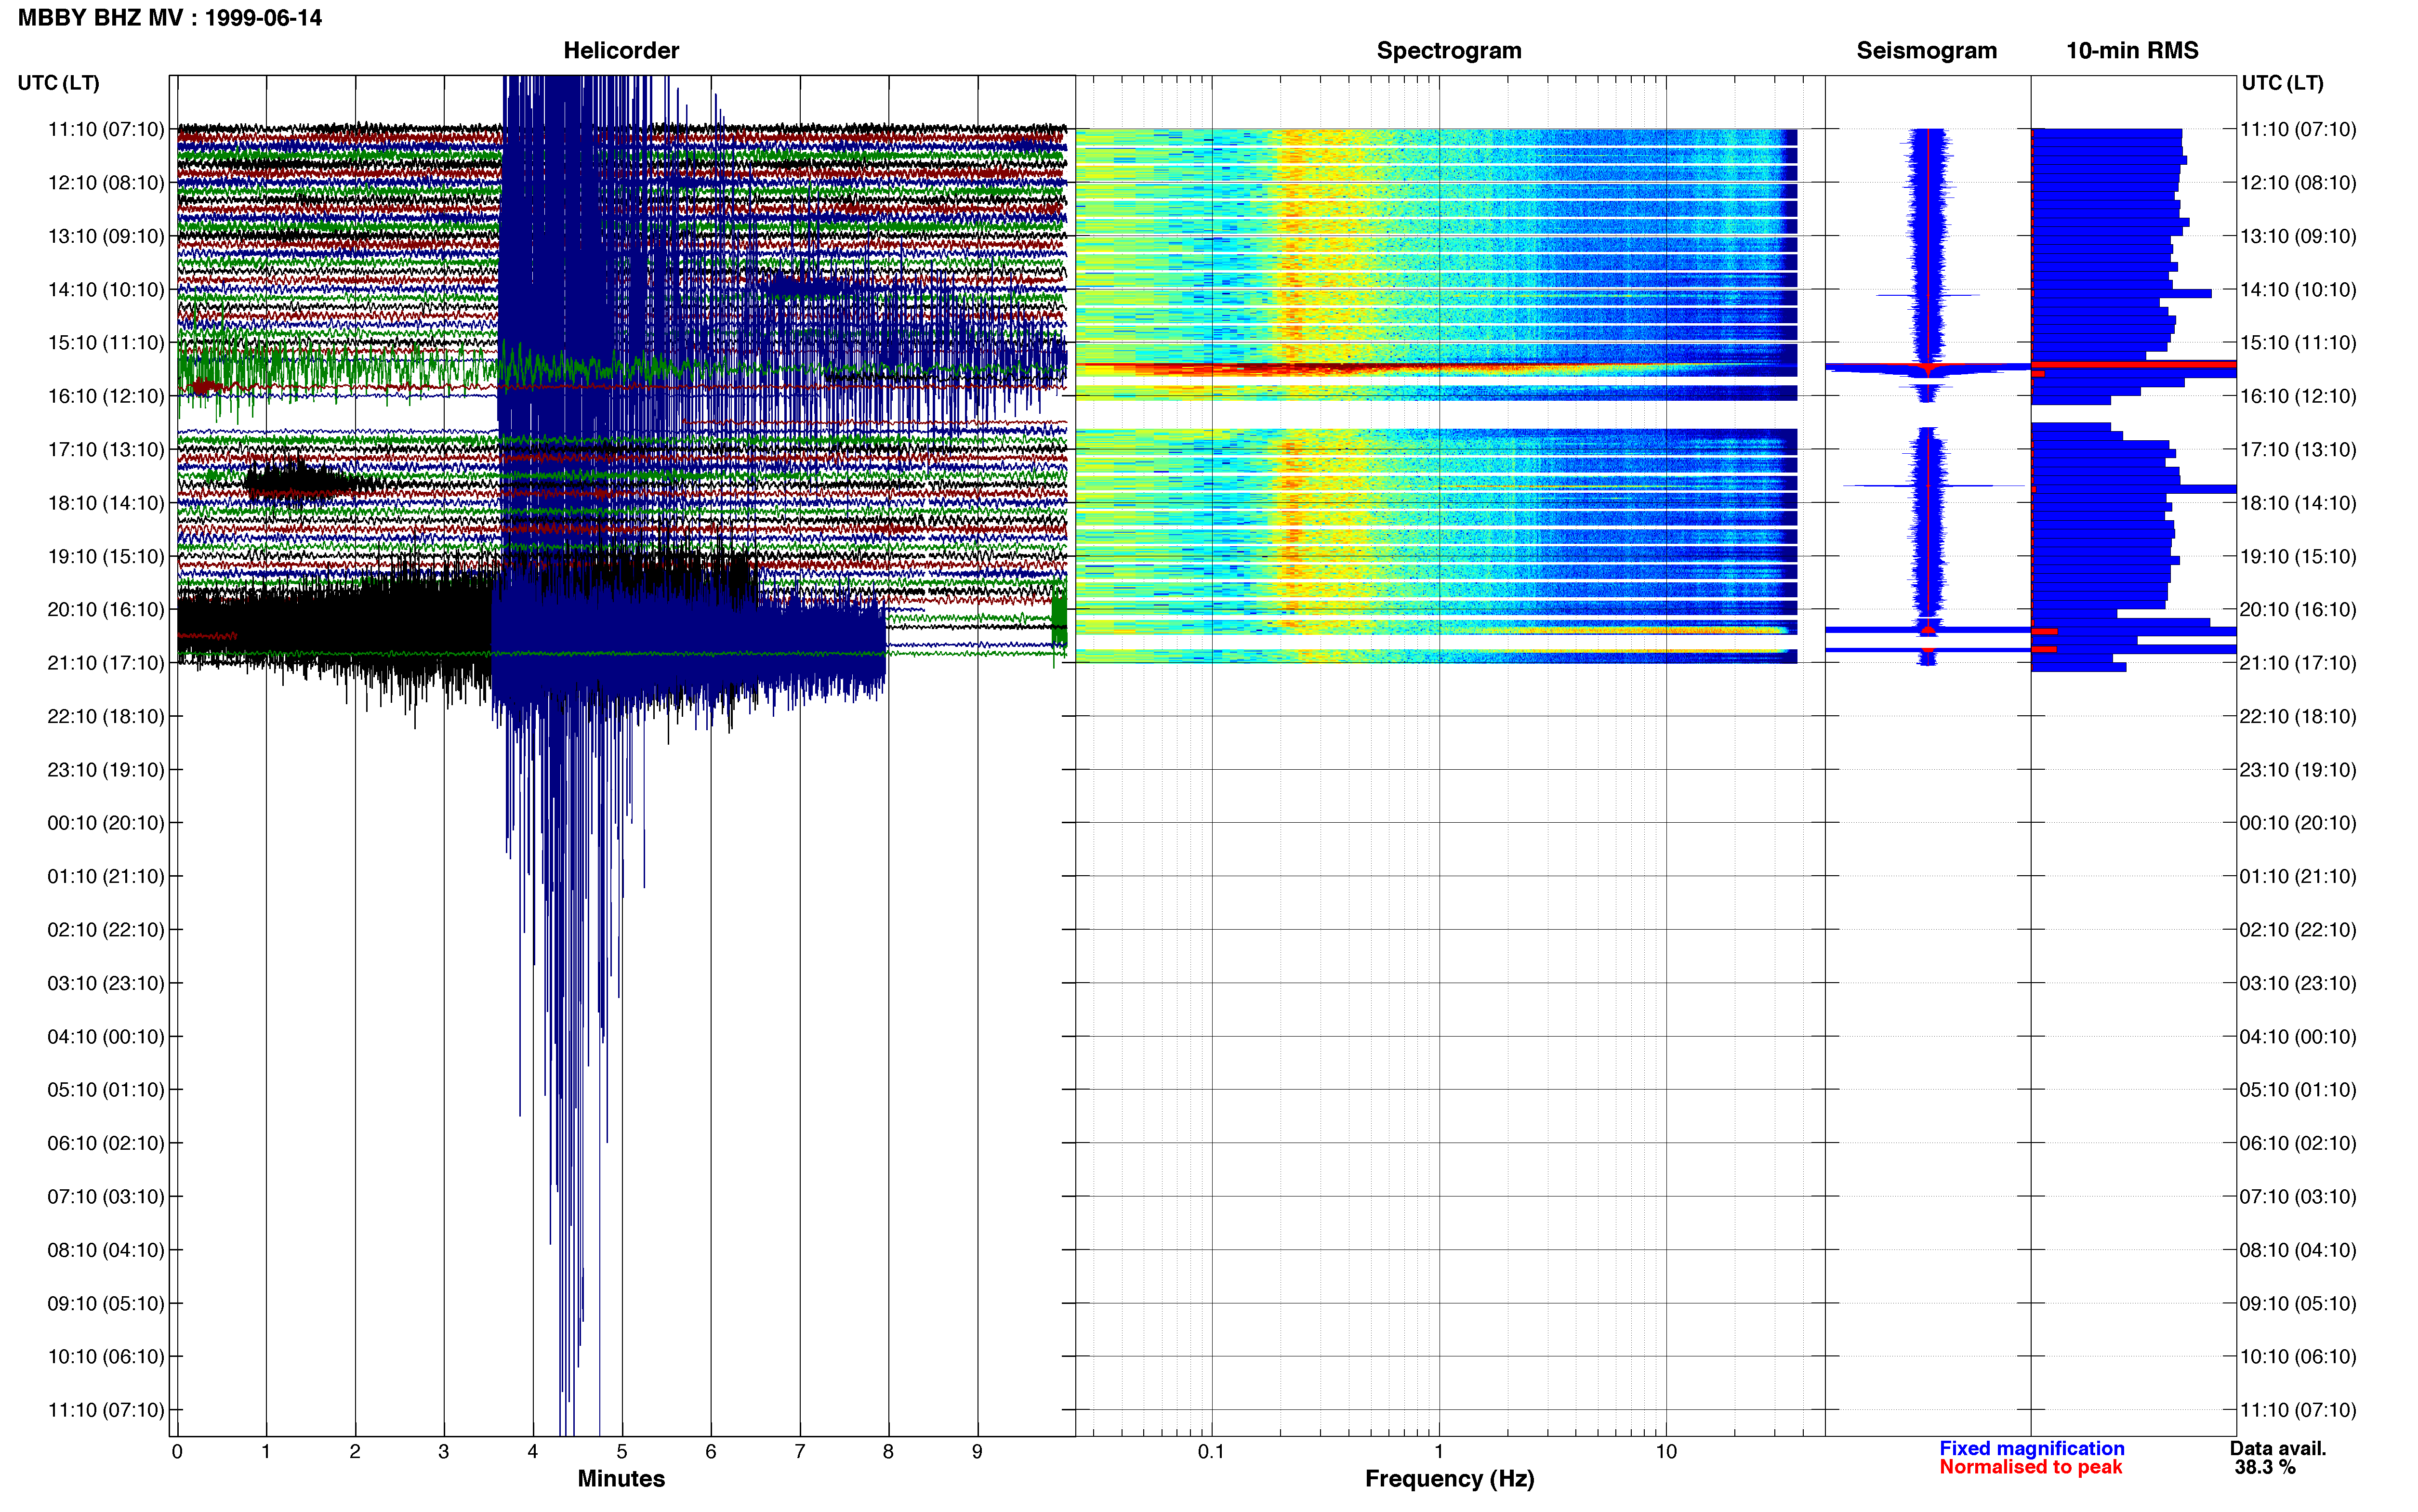The height and width of the screenshot is (1512, 2418).
Task: Click left time label '21:10 (17:10)'
Action: coord(106,662)
